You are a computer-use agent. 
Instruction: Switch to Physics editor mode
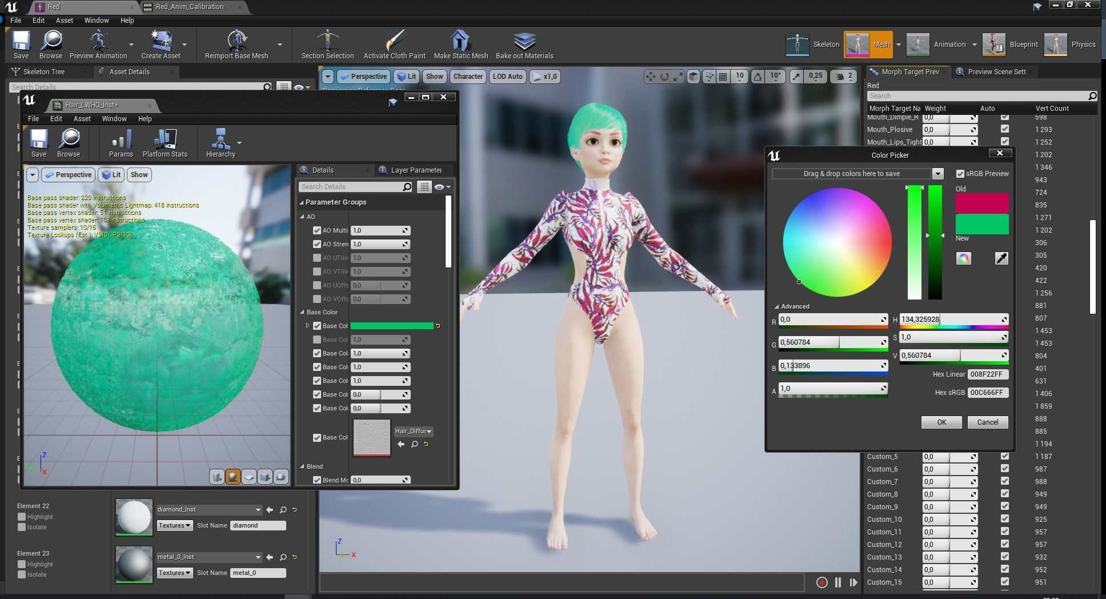[x=1070, y=45]
